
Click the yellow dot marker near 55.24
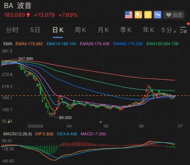tap(9, 122)
